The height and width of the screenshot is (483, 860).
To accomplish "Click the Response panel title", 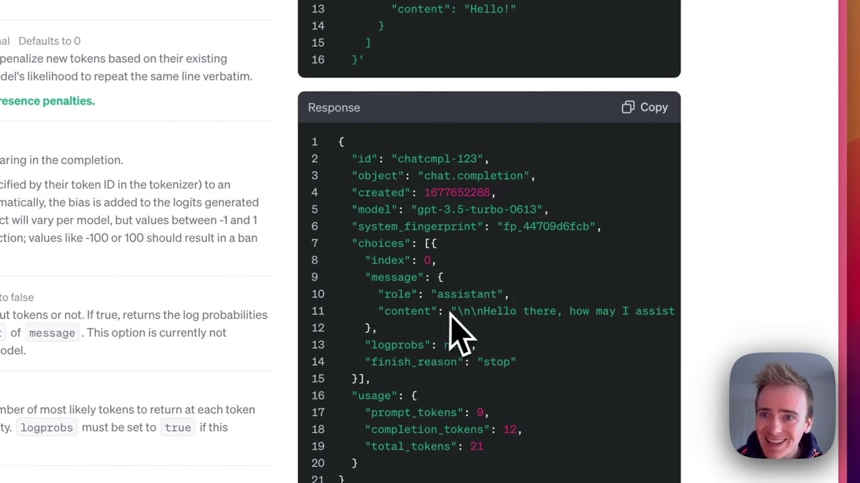I will pyautogui.click(x=334, y=107).
